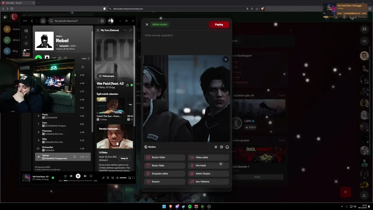Go back in Spotify navigation
373x210 pixels.
point(32,21)
